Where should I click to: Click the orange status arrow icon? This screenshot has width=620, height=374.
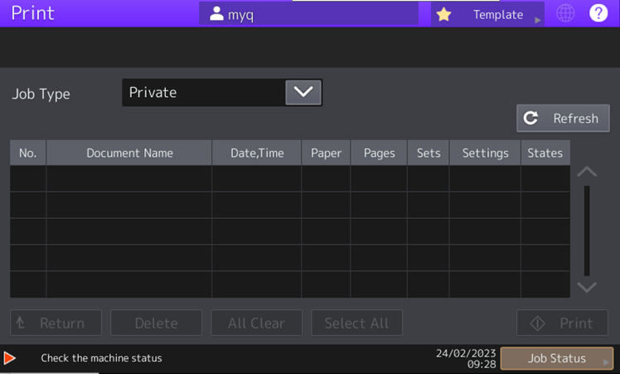pyautogui.click(x=10, y=358)
